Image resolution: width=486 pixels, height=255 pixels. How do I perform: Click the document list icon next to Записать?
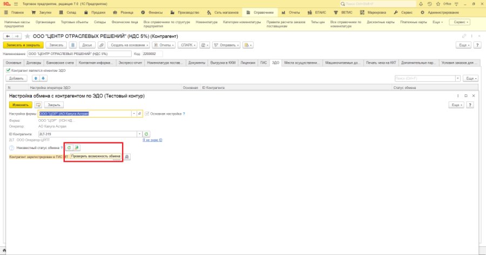pyautogui.click(x=72, y=45)
